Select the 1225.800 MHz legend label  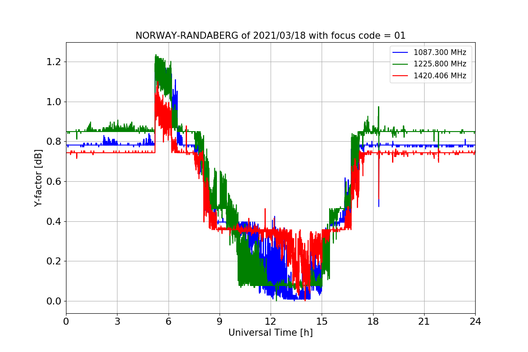coord(440,64)
